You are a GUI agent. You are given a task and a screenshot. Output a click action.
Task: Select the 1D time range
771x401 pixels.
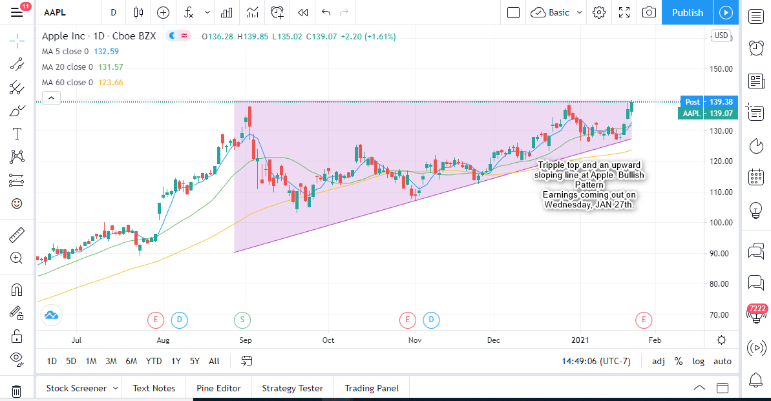pos(52,361)
